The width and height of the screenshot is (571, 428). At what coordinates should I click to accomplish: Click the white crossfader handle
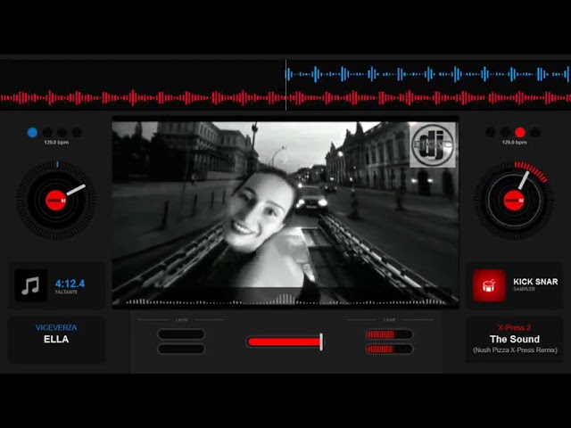click(321, 342)
